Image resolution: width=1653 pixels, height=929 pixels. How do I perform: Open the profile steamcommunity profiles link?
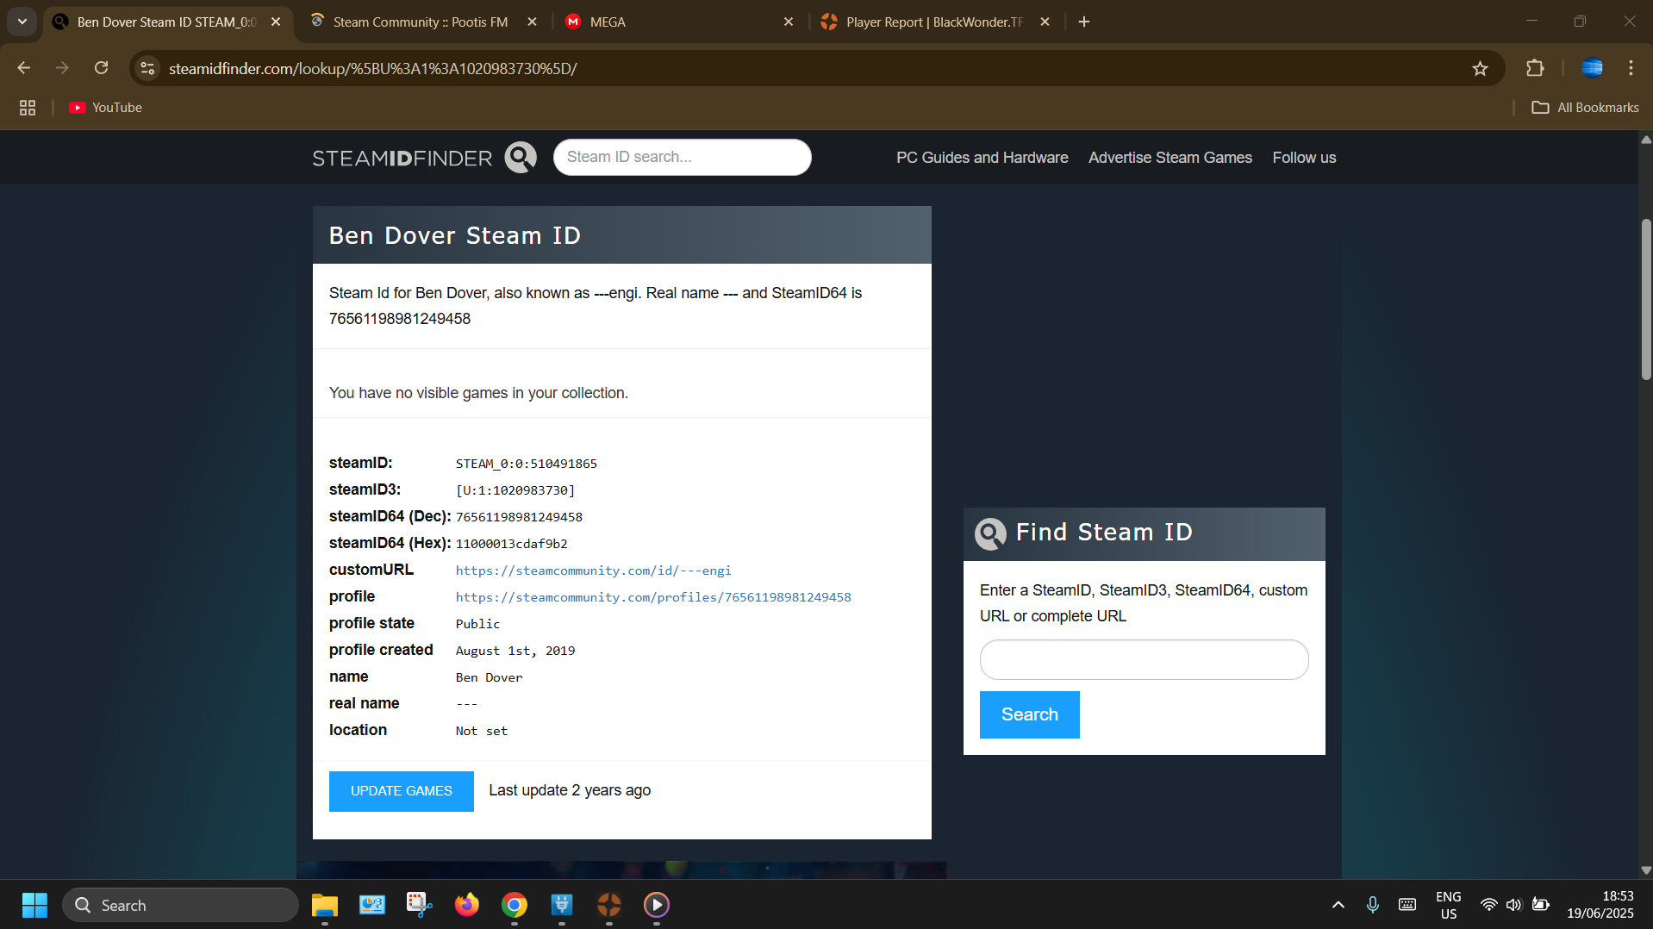653,597
